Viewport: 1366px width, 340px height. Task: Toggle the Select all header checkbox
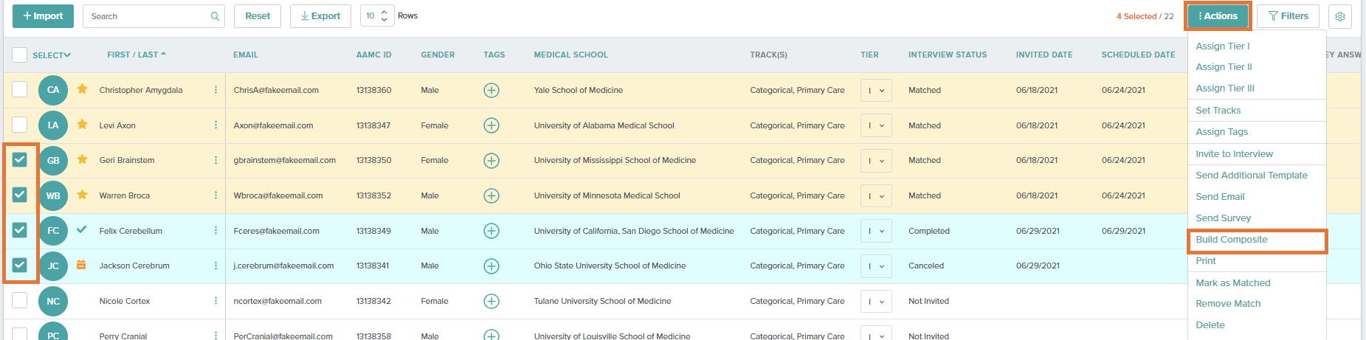pos(20,55)
